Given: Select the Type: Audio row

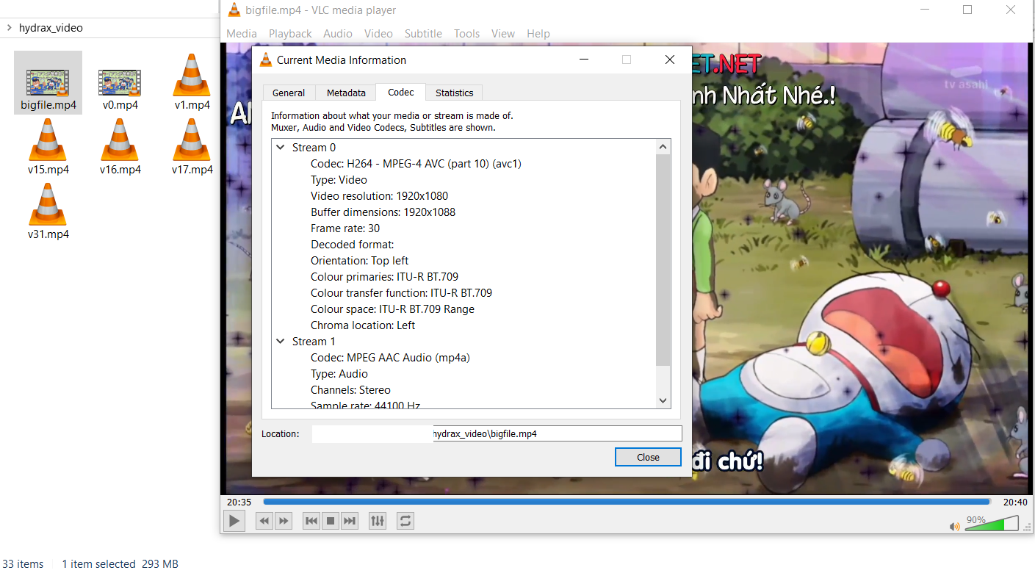Looking at the screenshot, I should [339, 374].
